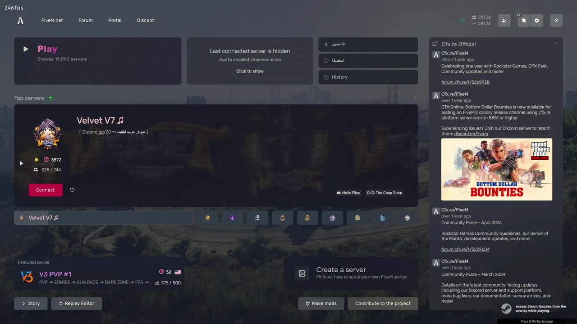The image size is (577, 324).
Task: Click the Twitter bird icon by Cfx.re Official
Action: pyautogui.click(x=435, y=44)
